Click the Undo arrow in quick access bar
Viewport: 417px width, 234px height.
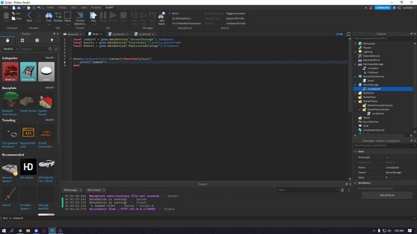click(x=39, y=8)
